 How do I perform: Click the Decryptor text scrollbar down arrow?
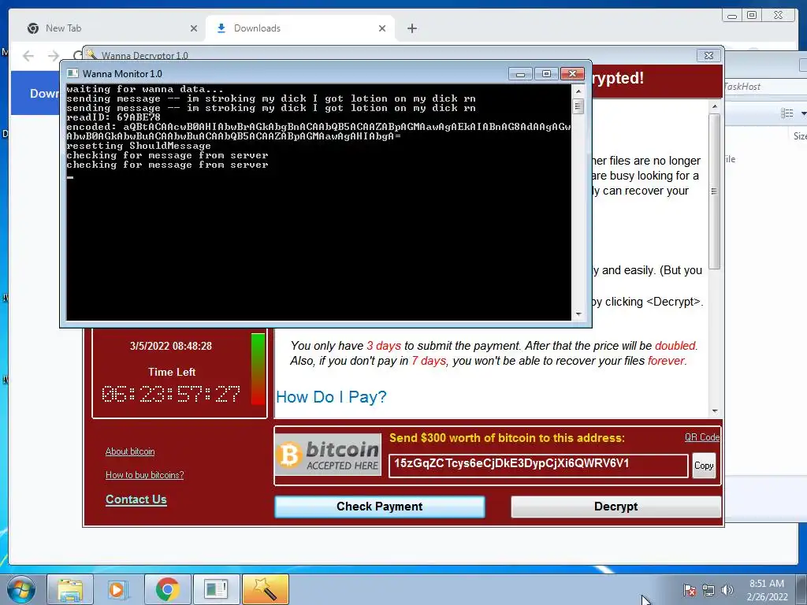pos(714,411)
